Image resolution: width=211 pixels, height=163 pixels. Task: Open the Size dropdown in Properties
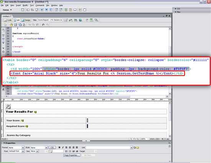(x=37, y=151)
